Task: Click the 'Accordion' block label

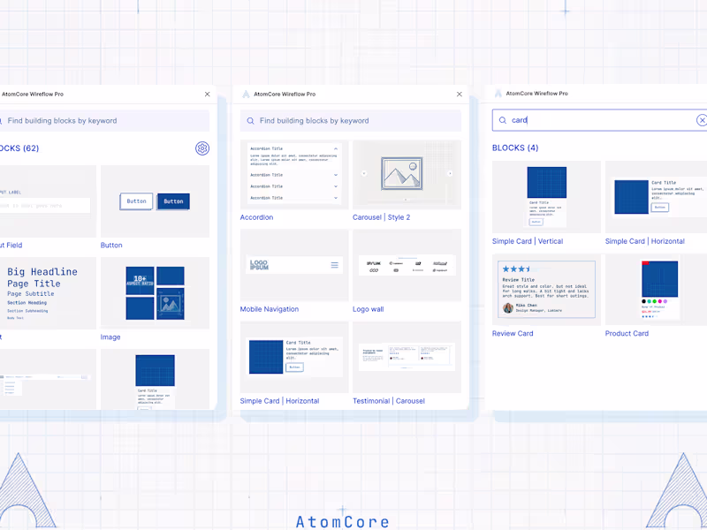Action: tap(256, 217)
